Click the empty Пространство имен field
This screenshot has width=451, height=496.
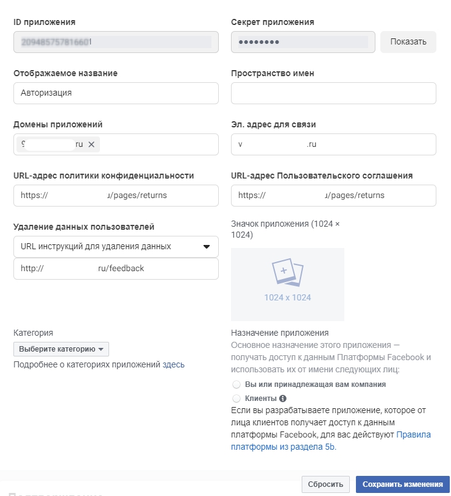333,93
